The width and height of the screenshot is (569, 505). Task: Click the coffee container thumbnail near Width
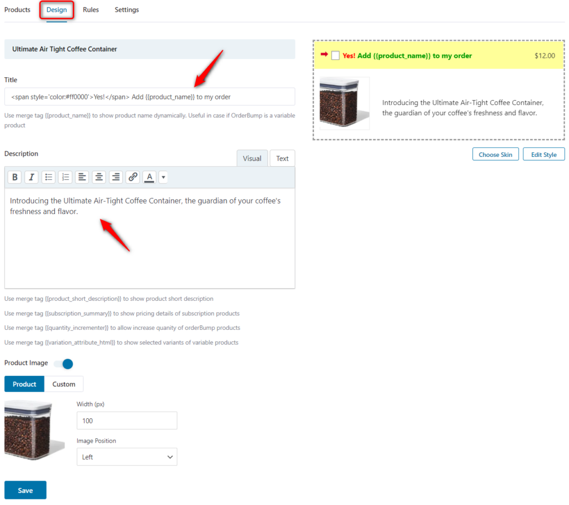(x=34, y=430)
